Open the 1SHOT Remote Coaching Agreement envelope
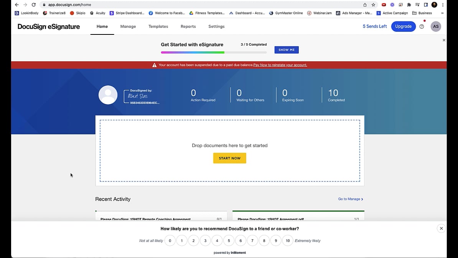Image resolution: width=458 pixels, height=258 pixels. tap(161, 216)
